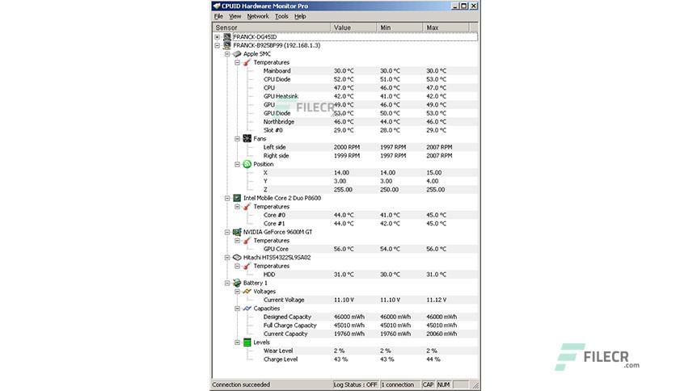Viewport: 676px width, 391px height.
Task: Collapse the Position group
Action: coord(237,164)
